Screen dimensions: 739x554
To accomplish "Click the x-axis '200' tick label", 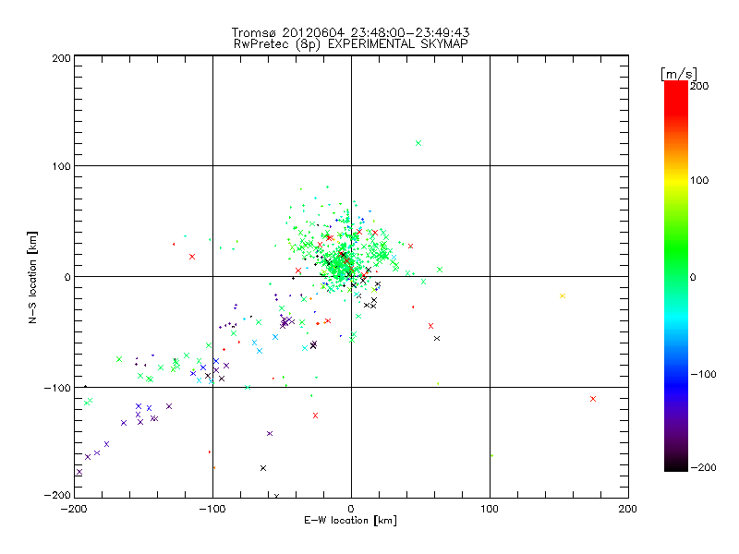I will (628, 509).
